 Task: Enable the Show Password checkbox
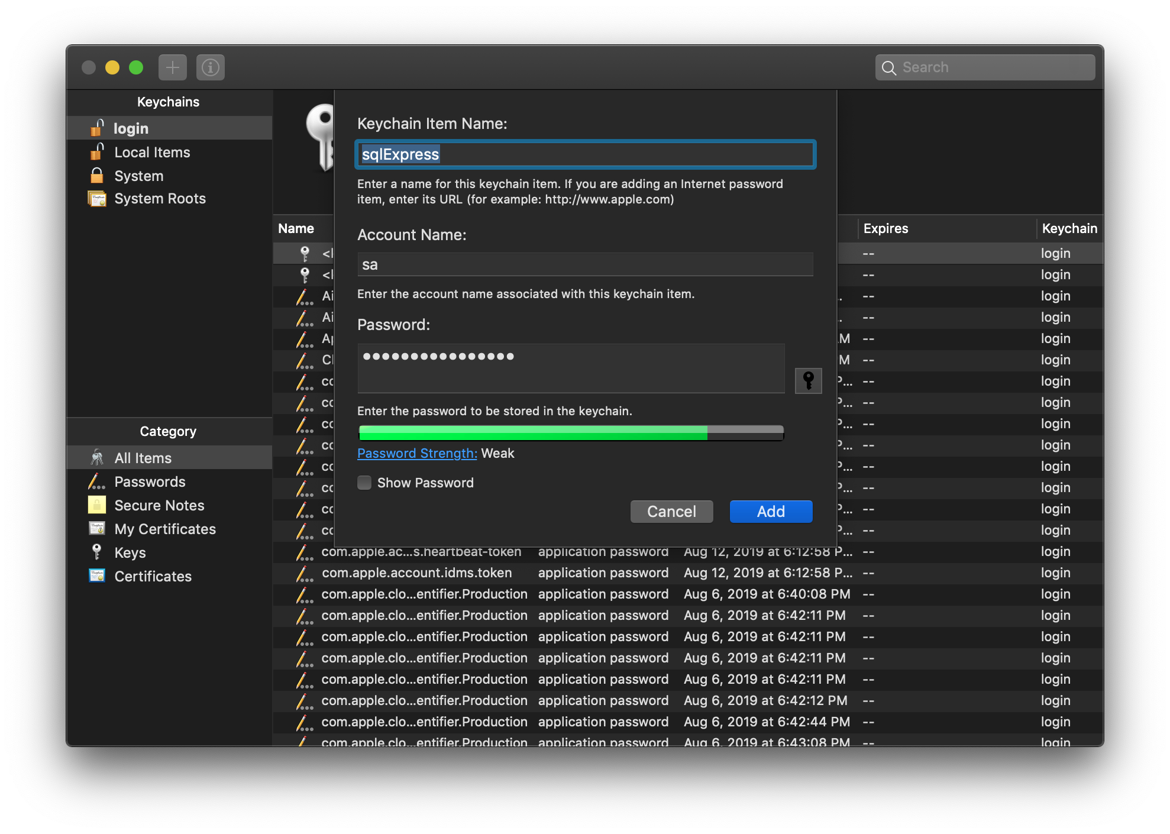coord(364,483)
